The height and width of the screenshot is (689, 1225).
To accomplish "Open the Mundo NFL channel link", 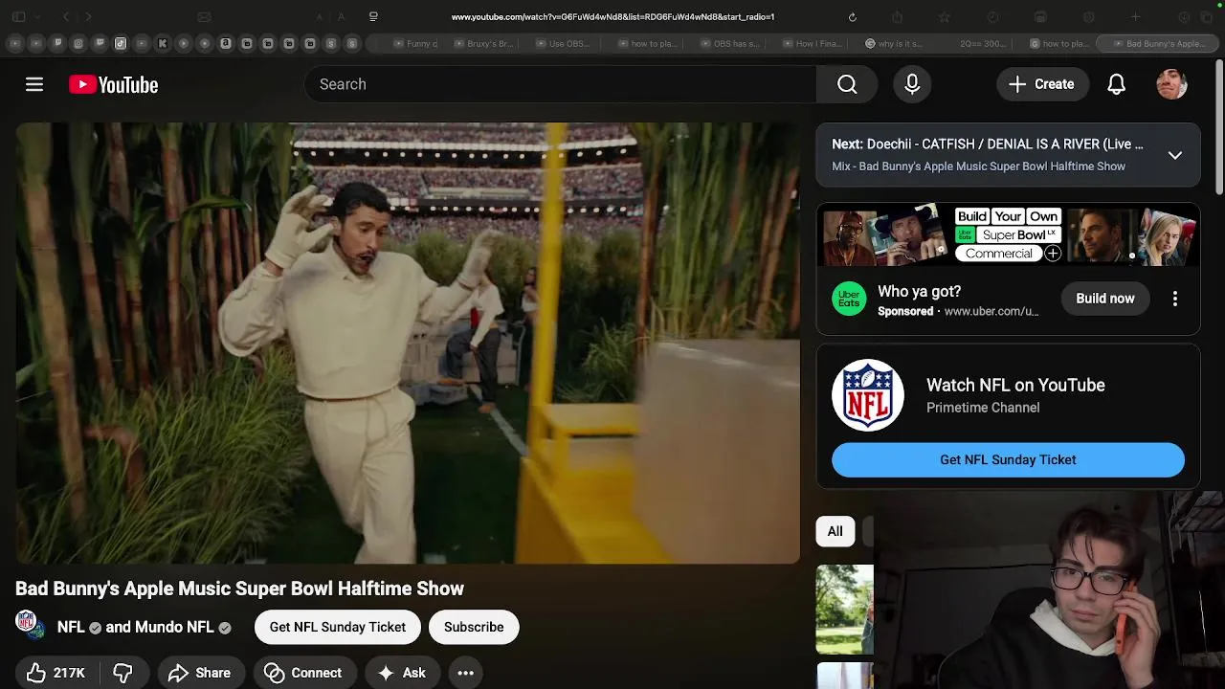I will pyautogui.click(x=160, y=627).
